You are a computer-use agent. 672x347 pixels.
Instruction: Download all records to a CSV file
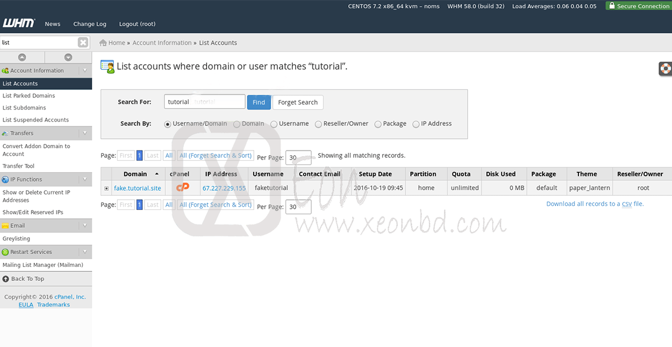pyautogui.click(x=596, y=204)
